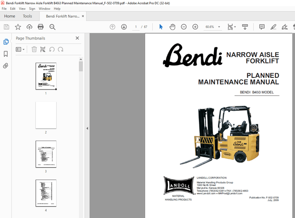Click thumbnails scrollbar up arrow
The height and width of the screenshot is (218, 295).
pyautogui.click(x=81, y=59)
